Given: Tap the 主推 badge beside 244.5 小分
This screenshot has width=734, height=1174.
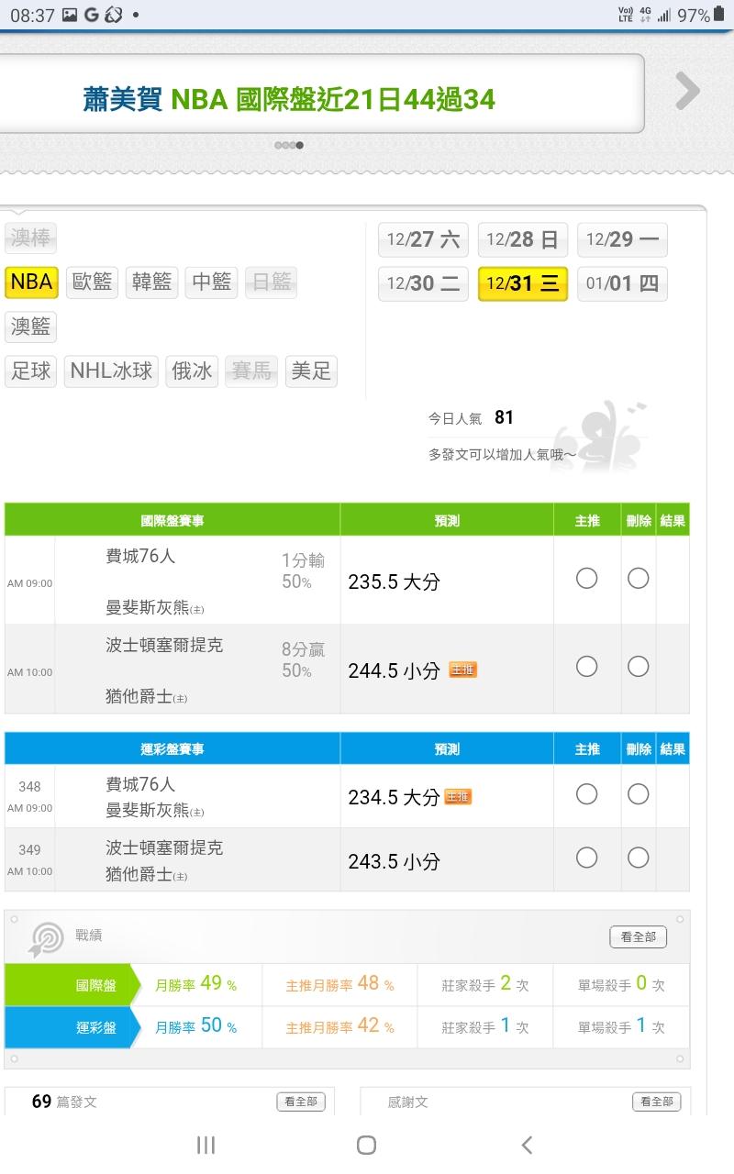Looking at the screenshot, I should (x=462, y=670).
